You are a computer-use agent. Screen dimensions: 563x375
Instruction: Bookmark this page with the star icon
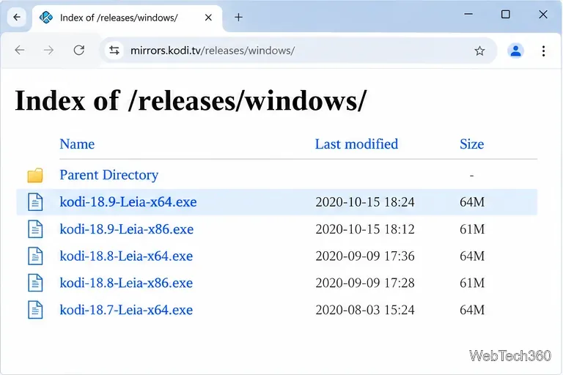479,51
